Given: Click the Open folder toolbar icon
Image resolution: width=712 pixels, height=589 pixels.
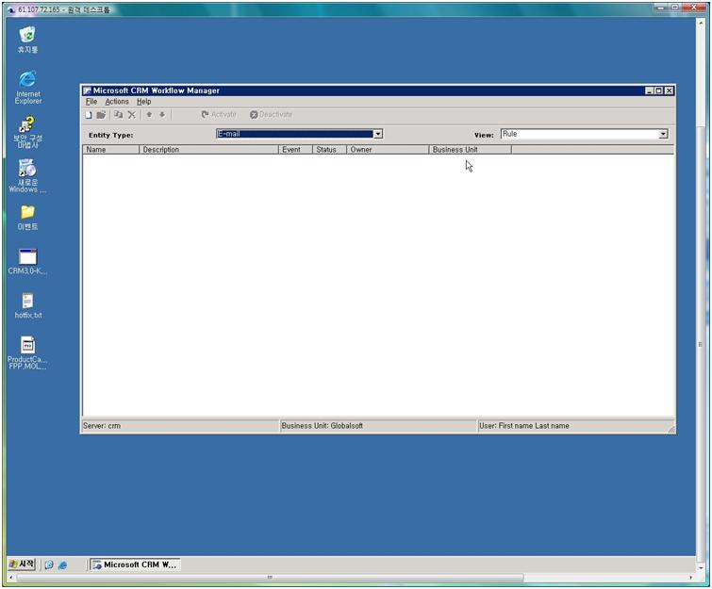Looking at the screenshot, I should coord(101,115).
